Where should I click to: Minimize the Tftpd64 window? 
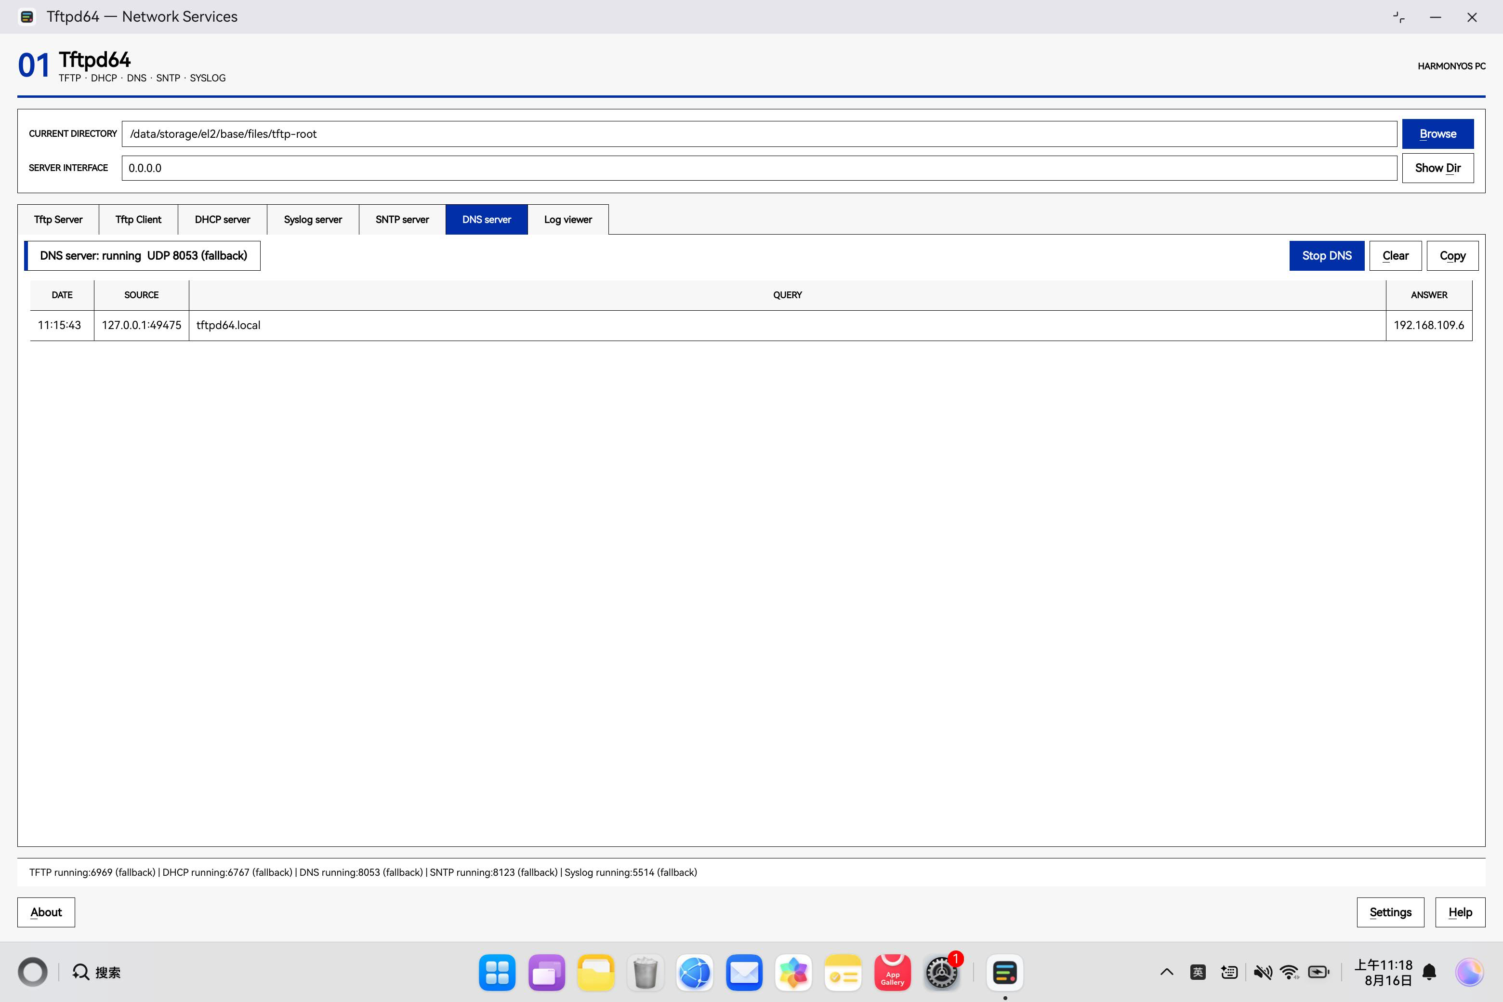(x=1435, y=17)
